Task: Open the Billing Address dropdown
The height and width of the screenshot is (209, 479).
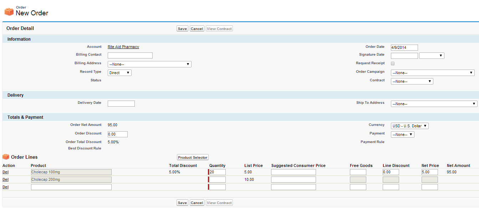Action: 149,64
